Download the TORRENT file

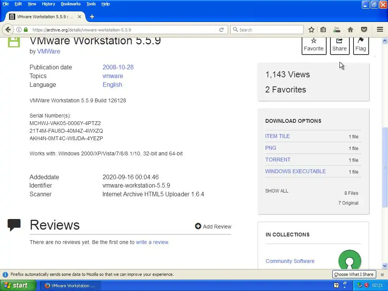point(278,160)
